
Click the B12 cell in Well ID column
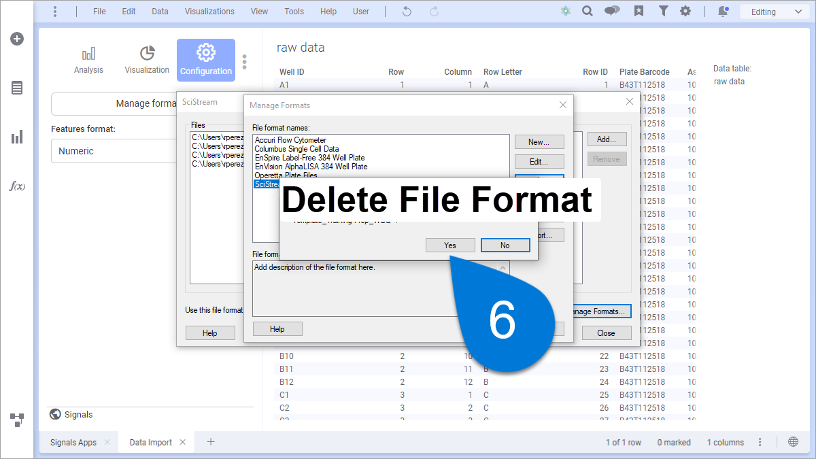point(286,382)
